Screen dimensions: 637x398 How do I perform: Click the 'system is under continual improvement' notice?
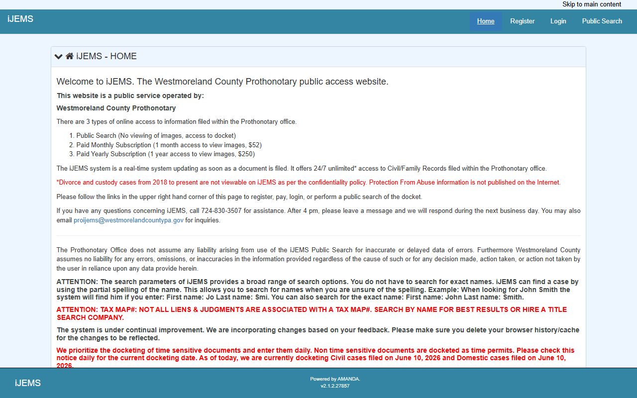318,334
